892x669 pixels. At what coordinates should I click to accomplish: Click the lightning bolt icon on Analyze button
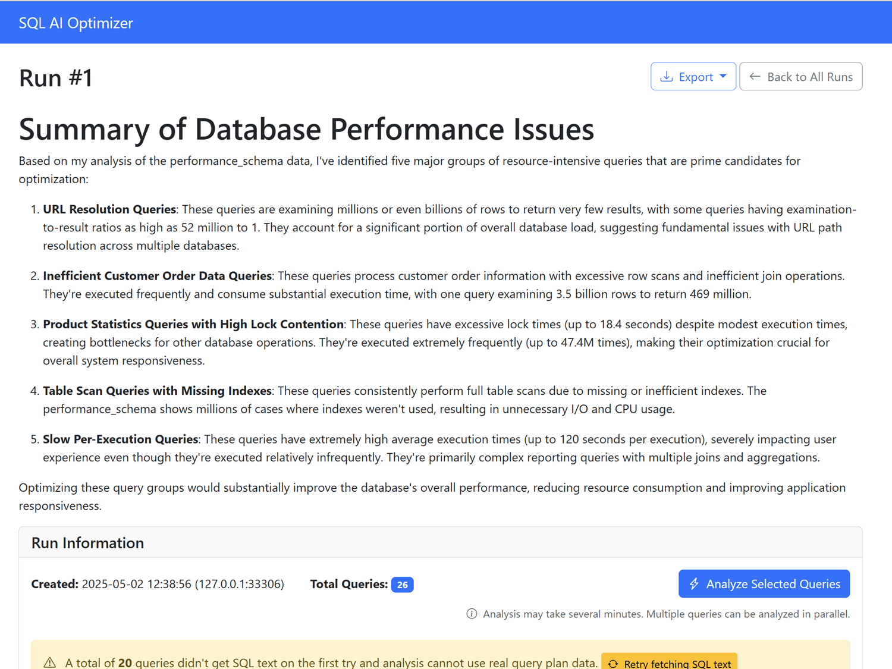pos(694,584)
